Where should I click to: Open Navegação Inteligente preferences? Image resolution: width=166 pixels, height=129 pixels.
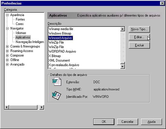click(x=30, y=42)
